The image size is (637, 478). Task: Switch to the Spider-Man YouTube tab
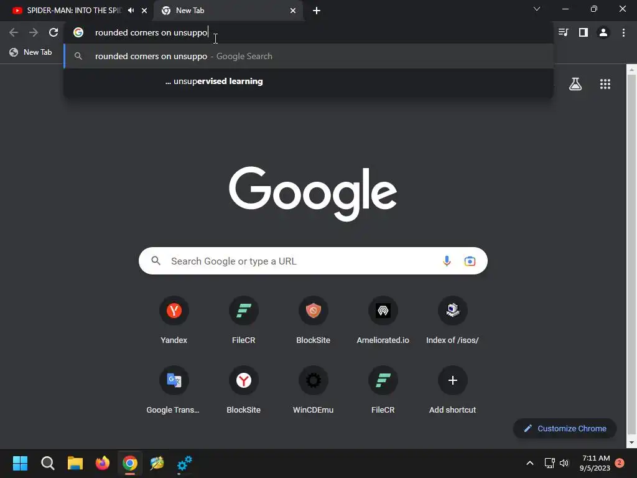(74, 11)
